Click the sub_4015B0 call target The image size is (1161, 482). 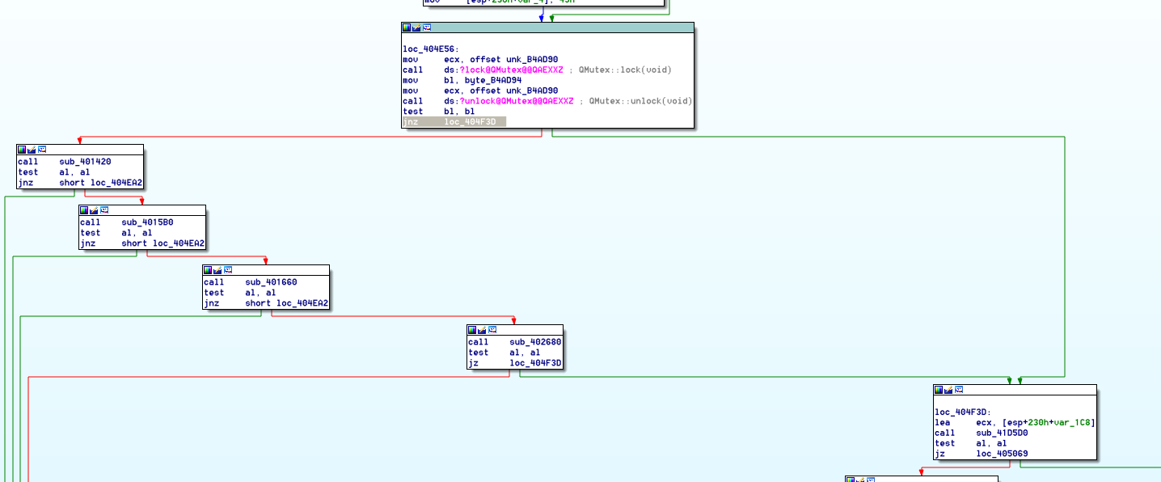[x=147, y=222]
